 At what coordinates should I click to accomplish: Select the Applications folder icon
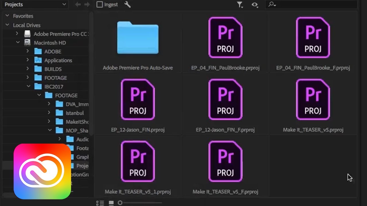click(x=38, y=60)
